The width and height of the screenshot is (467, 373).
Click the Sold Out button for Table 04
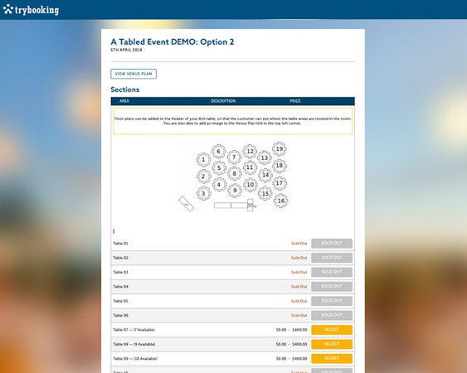(332, 286)
